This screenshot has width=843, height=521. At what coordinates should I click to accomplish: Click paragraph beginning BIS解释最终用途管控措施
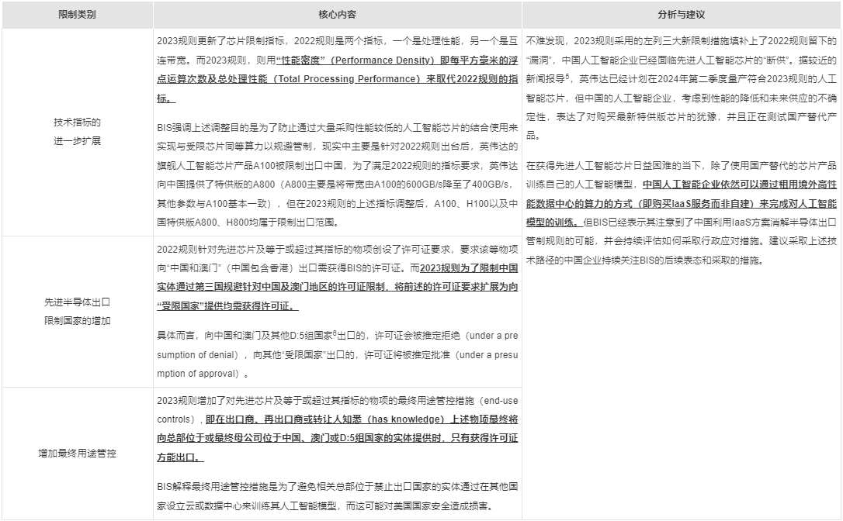coord(338,497)
